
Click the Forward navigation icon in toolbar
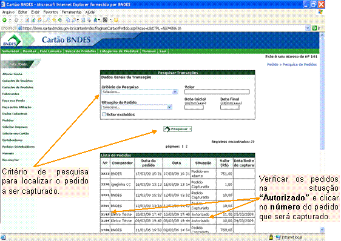tap(16, 20)
